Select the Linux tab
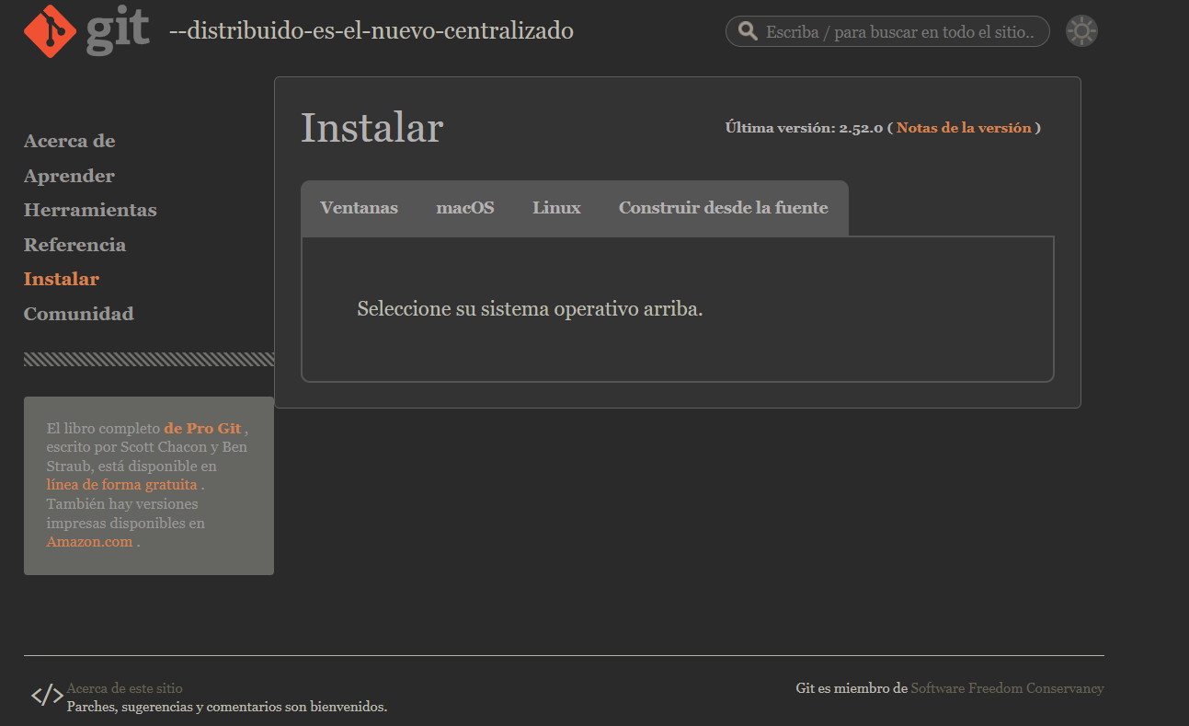This screenshot has width=1189, height=726. [556, 208]
